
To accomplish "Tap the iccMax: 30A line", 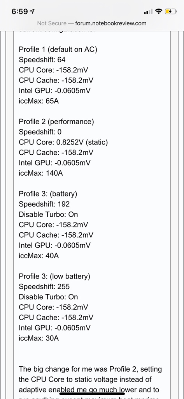I will [39, 338].
